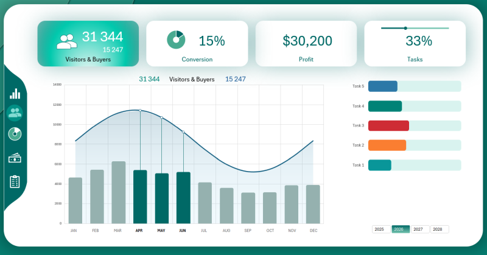
Task: Click the slider handle on Tasks card
Action: (405, 28)
